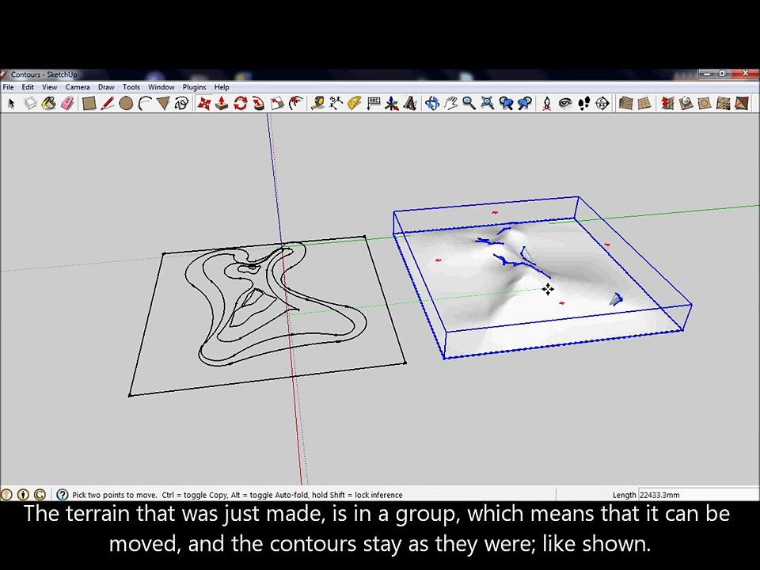Screen dimensions: 760x570
Task: Click the Instructor help question-mark icon
Action: (62, 494)
